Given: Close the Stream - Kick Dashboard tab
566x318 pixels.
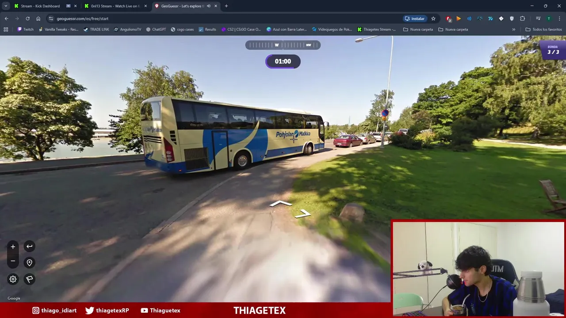Looking at the screenshot, I should 76,6.
